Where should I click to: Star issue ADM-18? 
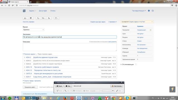[x=24, y=67]
